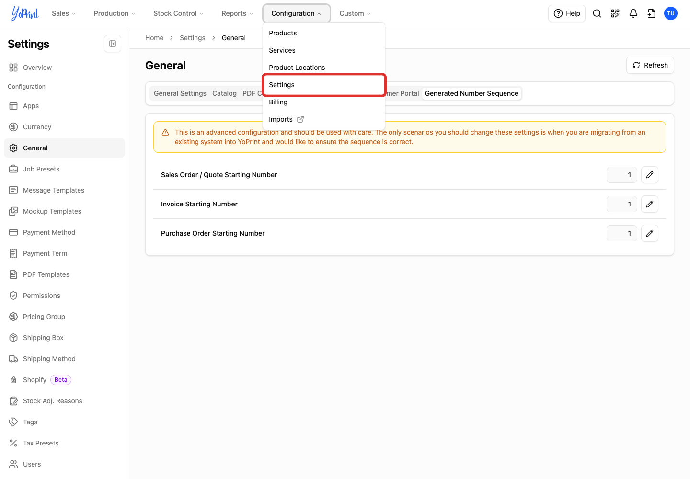The width and height of the screenshot is (690, 479).
Task: Open the TU user avatar menu
Action: 671,13
